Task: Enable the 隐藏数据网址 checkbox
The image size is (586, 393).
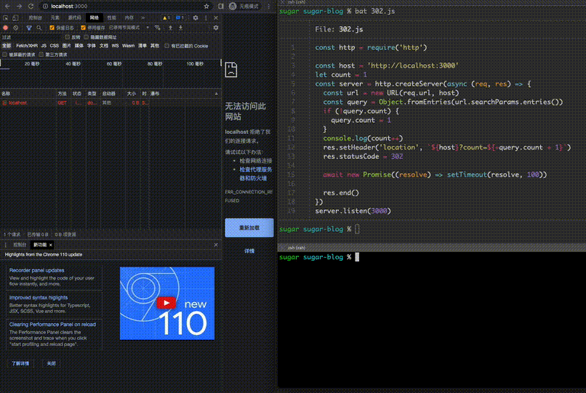Action: (x=87, y=37)
